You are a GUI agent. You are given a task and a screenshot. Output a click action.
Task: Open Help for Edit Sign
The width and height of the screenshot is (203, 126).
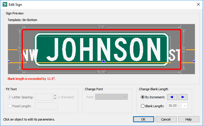[189, 119]
